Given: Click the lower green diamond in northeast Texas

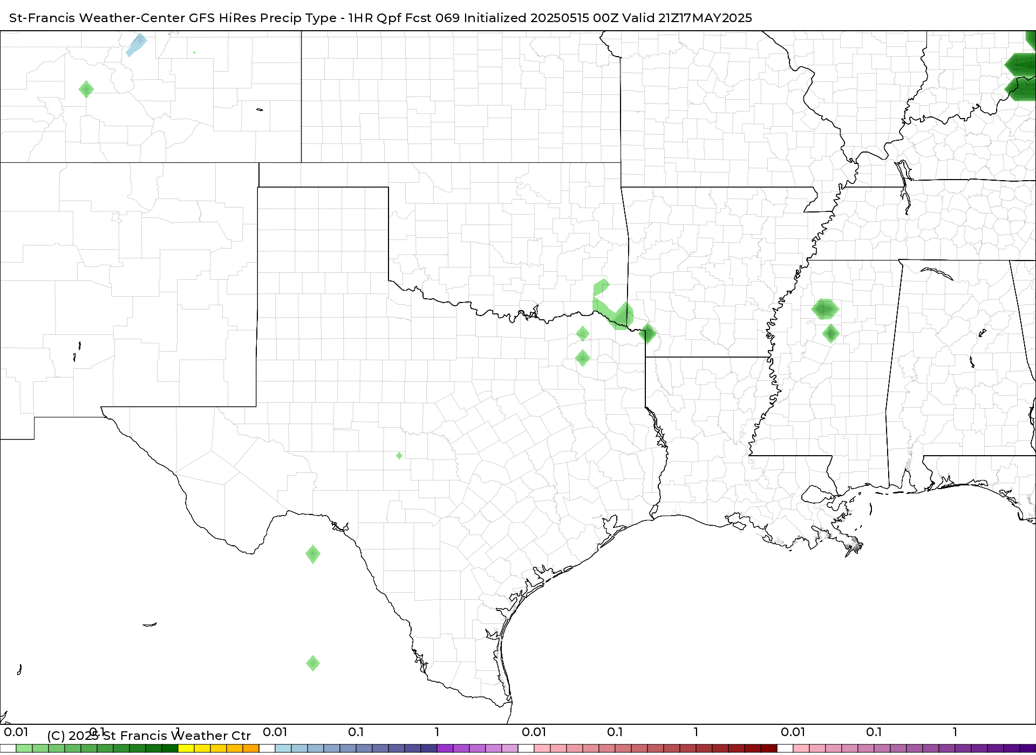Looking at the screenshot, I should click(583, 358).
